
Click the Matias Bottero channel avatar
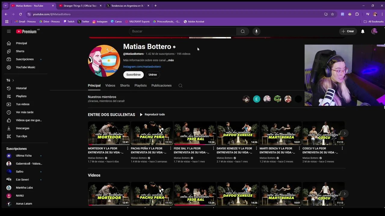pyautogui.click(x=104, y=61)
